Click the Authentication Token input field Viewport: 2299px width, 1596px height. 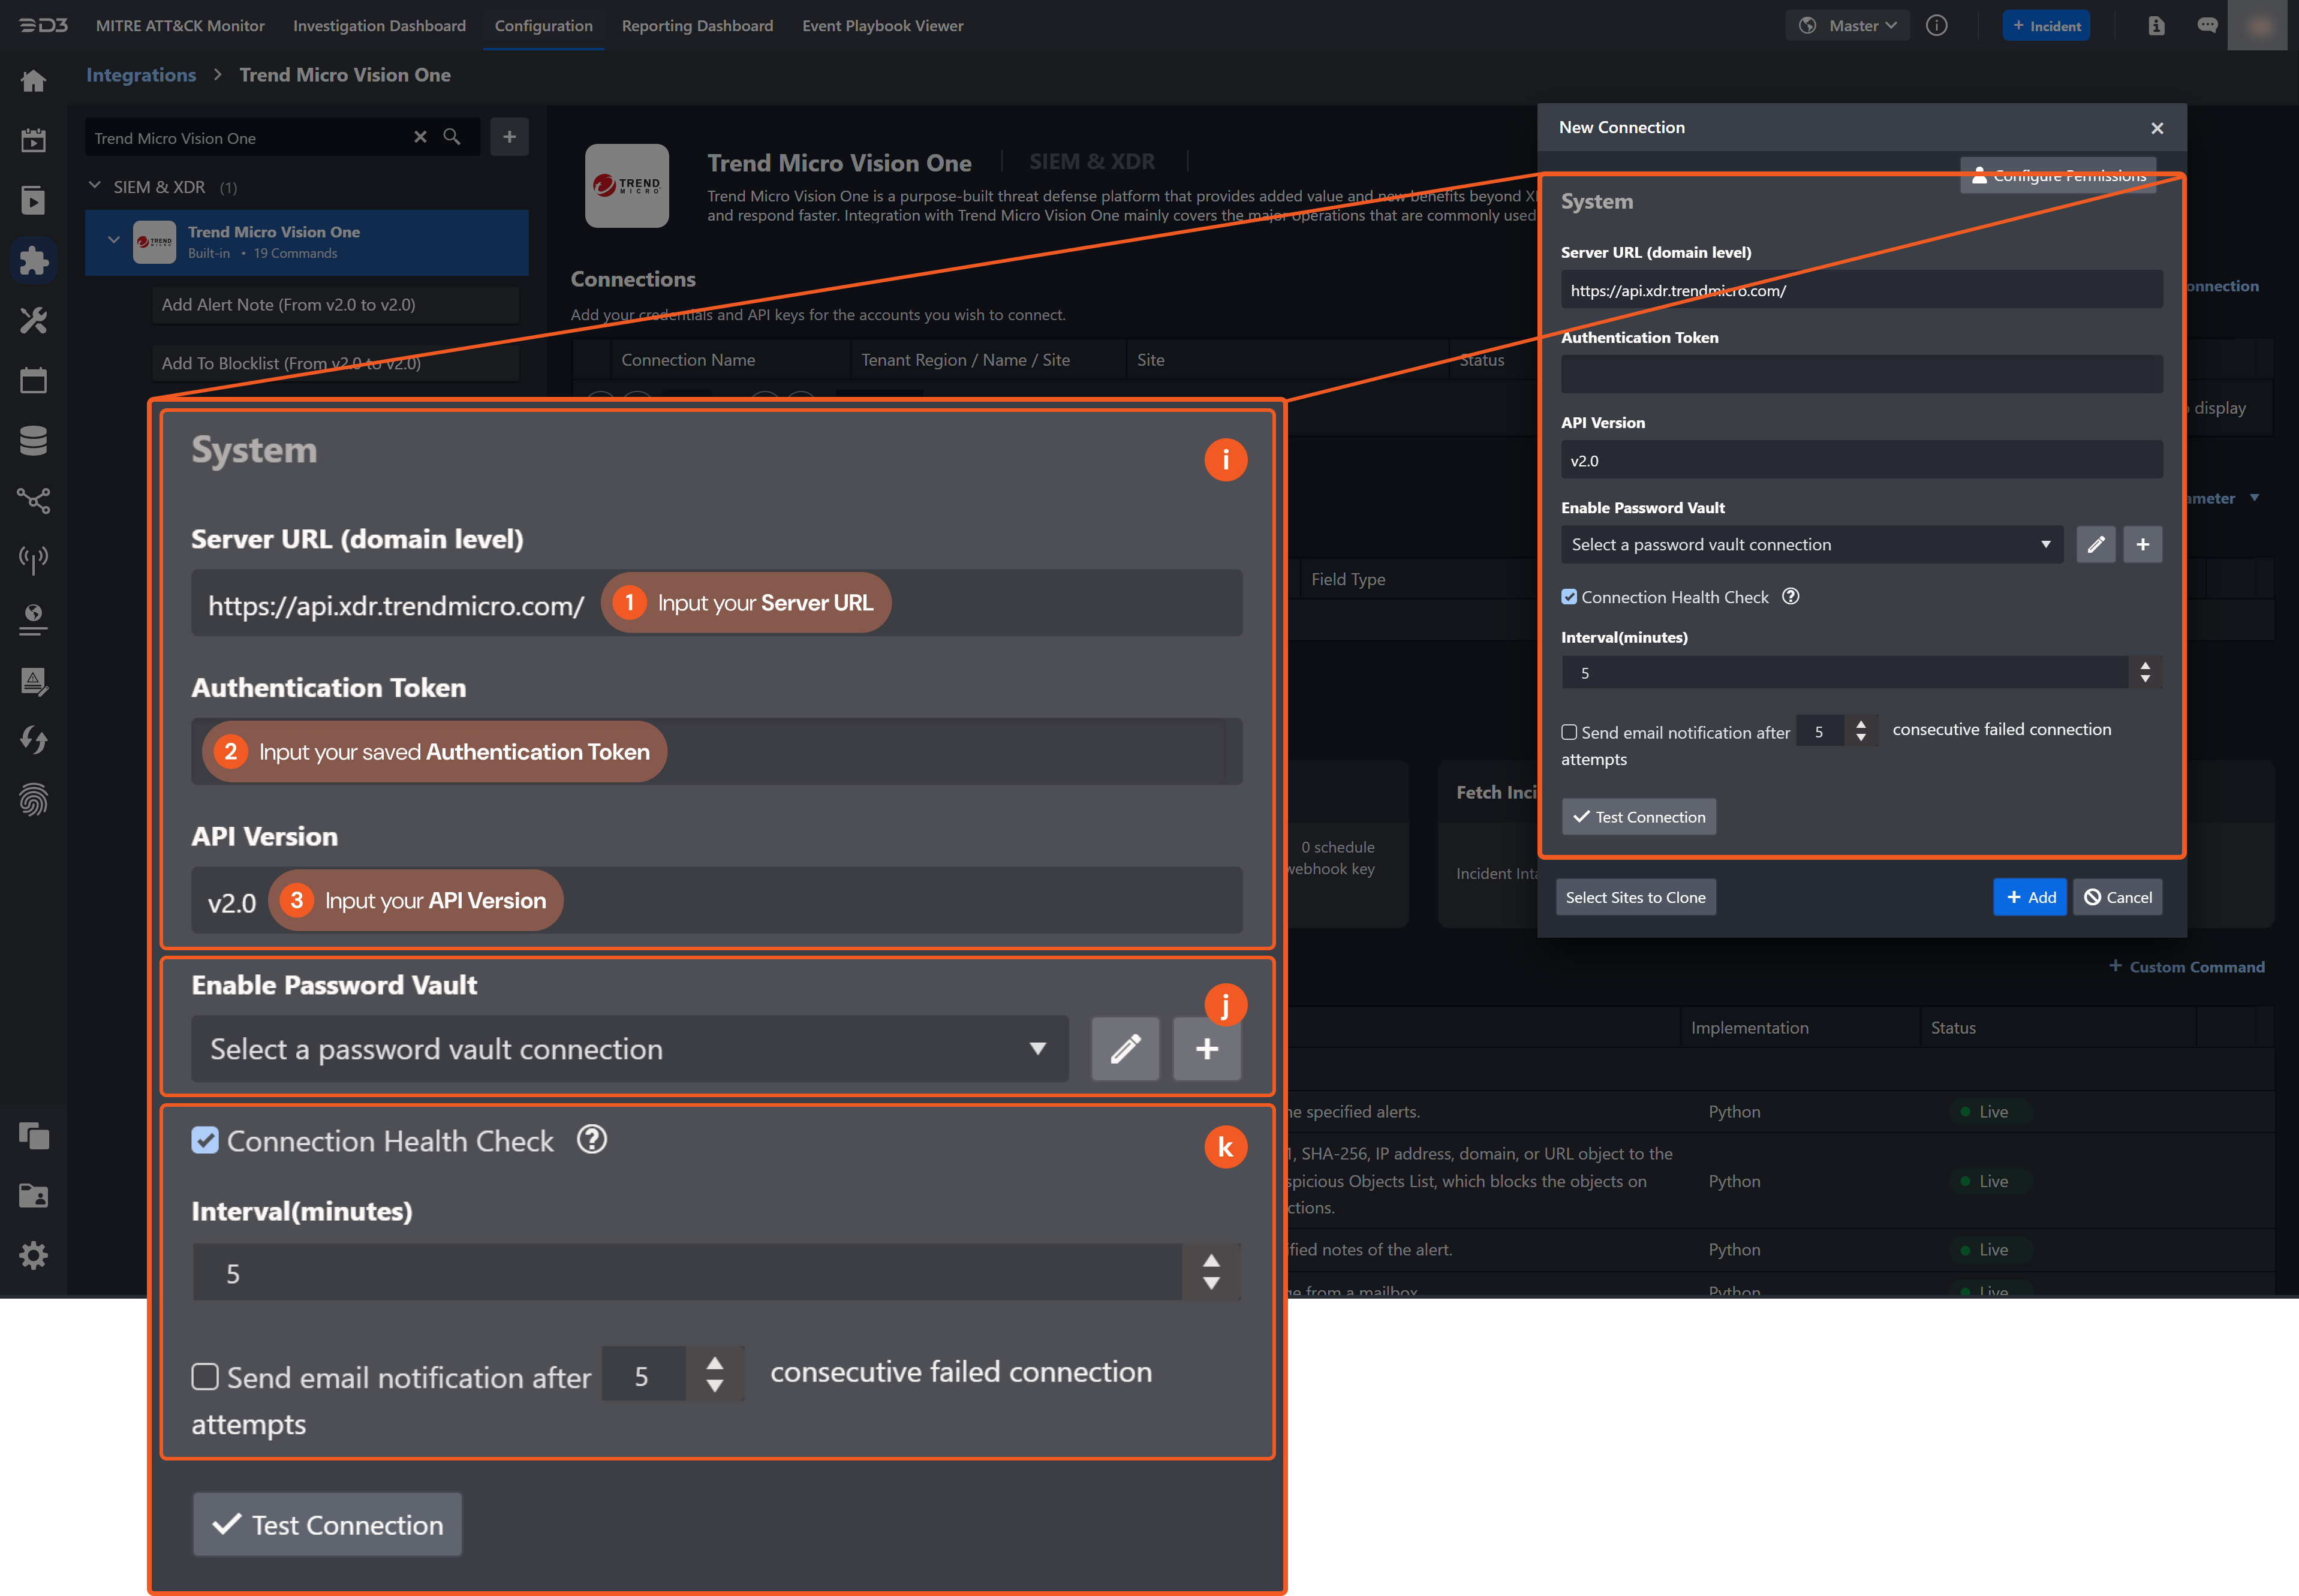1861,375
